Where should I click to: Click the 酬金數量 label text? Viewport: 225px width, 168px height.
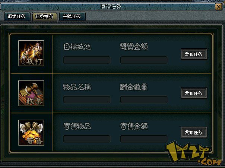click(134, 87)
